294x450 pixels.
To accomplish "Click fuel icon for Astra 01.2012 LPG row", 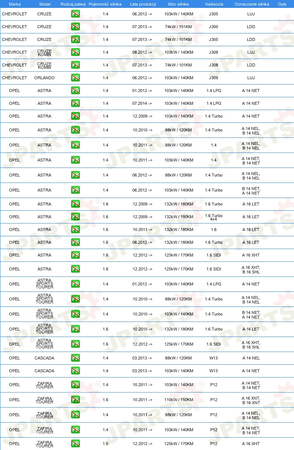I will pyautogui.click(x=76, y=91).
